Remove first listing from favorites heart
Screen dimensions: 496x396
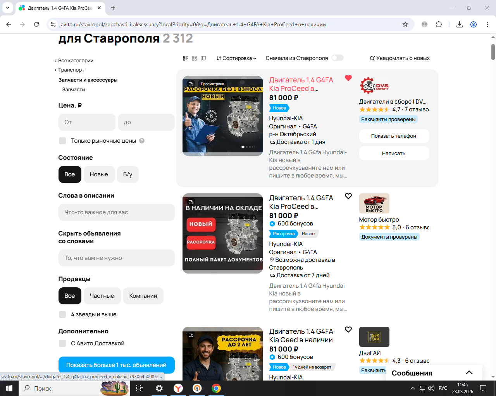348,78
